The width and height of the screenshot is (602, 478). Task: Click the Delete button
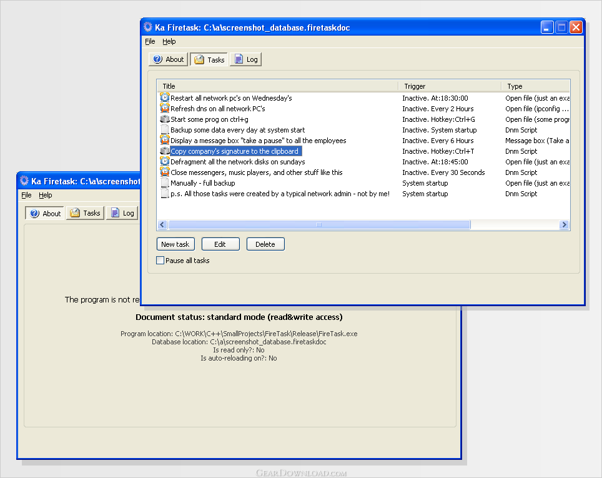(x=265, y=244)
